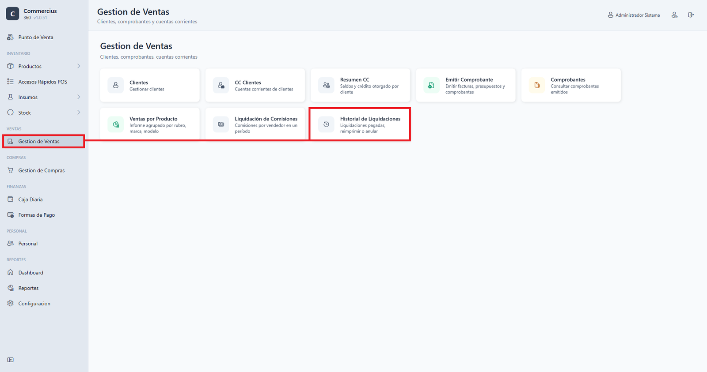Click the Caja Diaria icon
Screen dimensions: 707x372
pyautogui.click(x=10, y=199)
